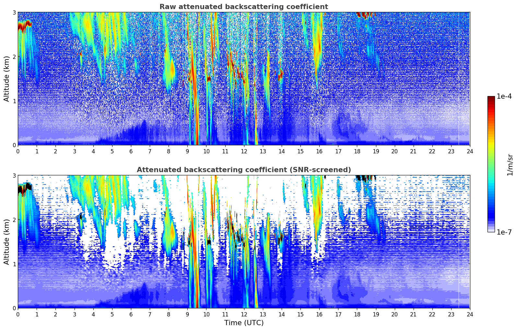Click the SNR-screened backscatter plot area
517x330 pixels.
pos(244,242)
